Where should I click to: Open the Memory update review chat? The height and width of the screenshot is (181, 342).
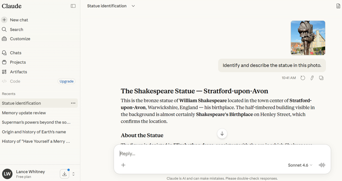[24, 113]
